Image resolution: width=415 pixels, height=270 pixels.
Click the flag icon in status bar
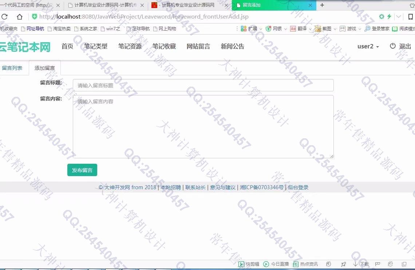378,264
